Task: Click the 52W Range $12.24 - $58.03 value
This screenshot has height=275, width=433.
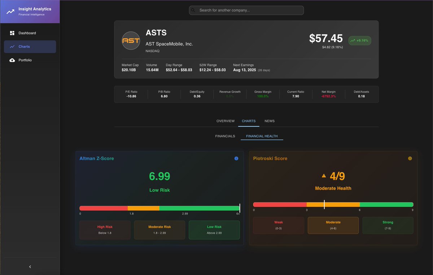Action: pos(213,70)
